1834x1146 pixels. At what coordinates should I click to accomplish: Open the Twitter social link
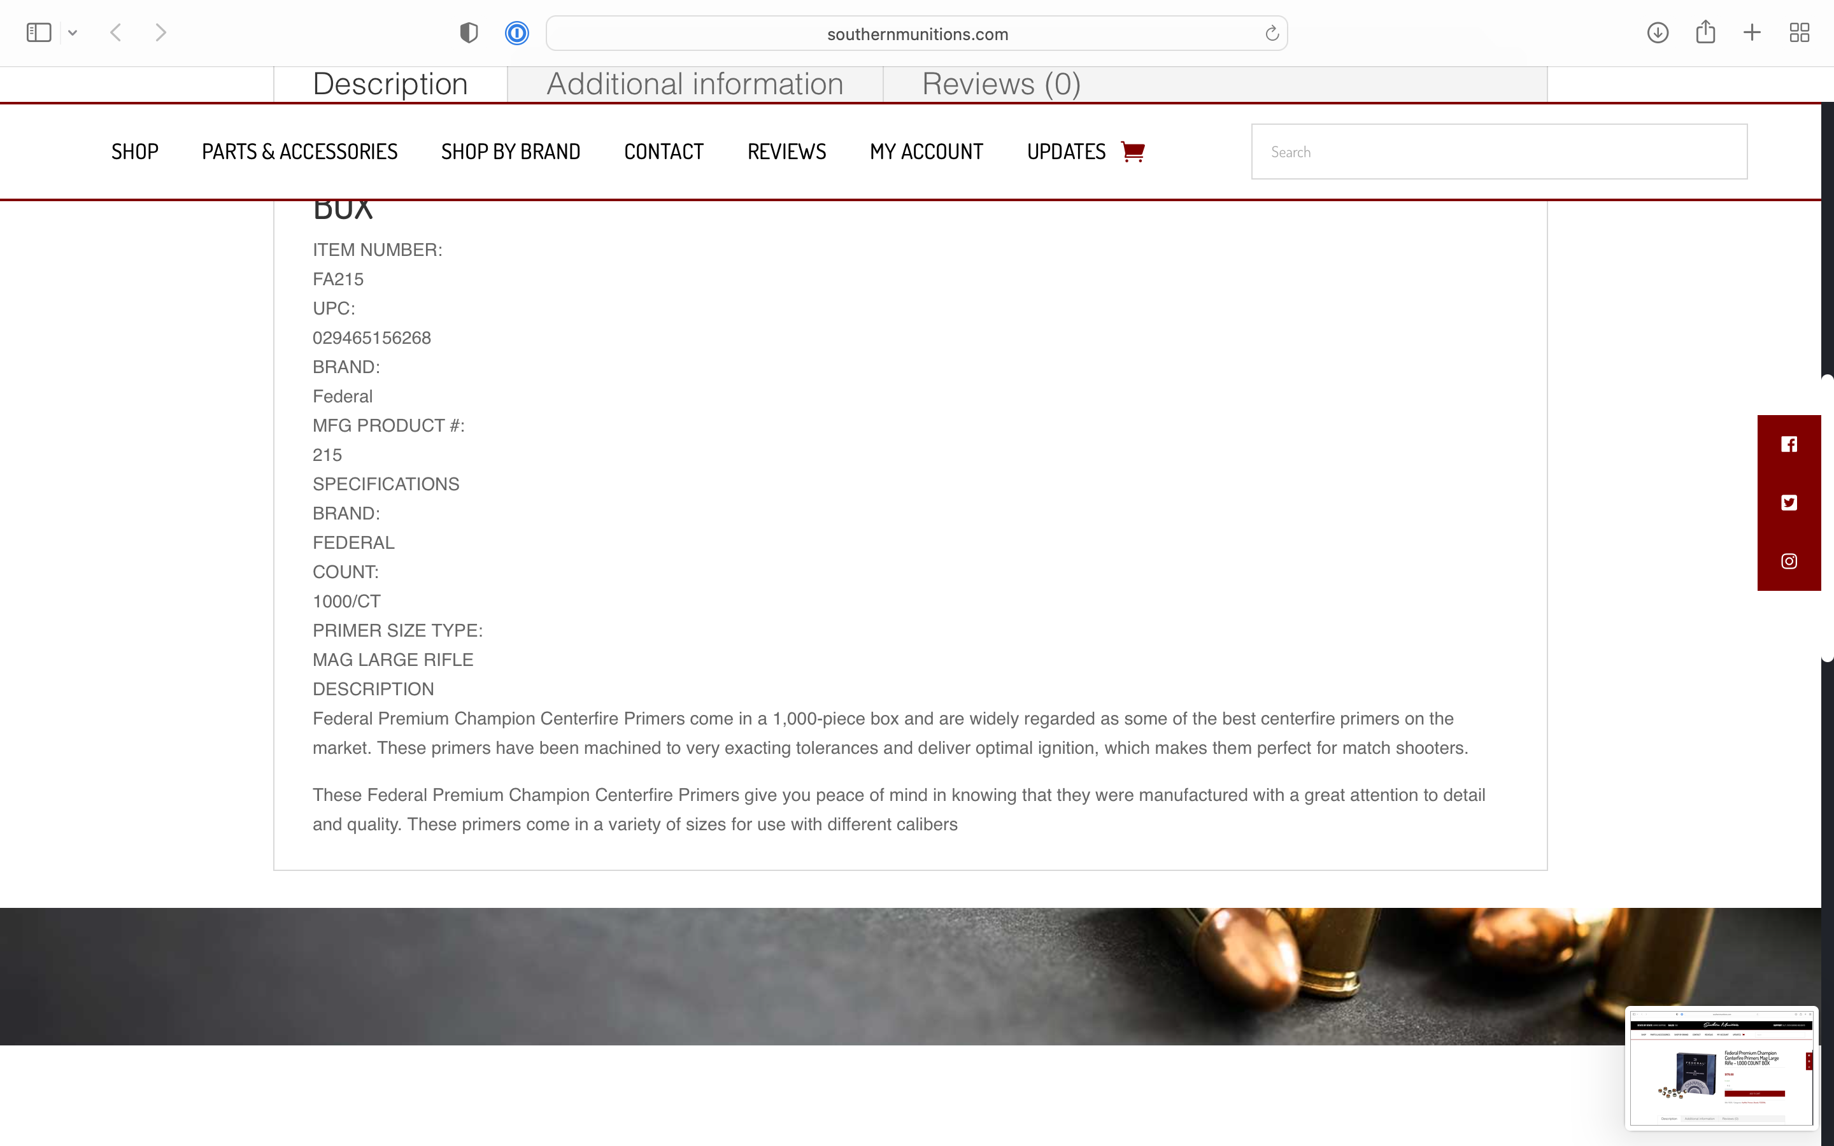(x=1789, y=502)
